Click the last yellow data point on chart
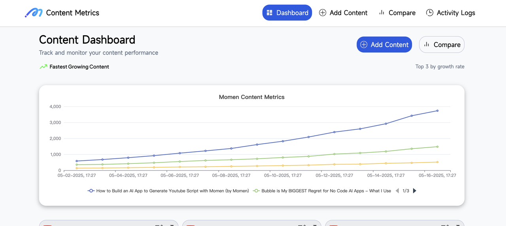The width and height of the screenshot is (506, 226). tap(437, 162)
